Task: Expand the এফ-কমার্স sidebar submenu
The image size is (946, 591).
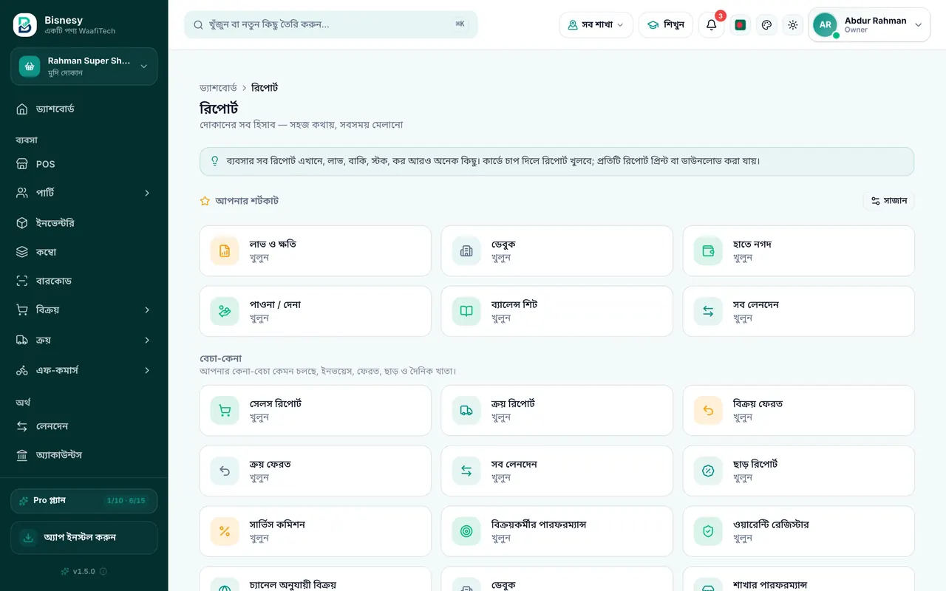Action: [x=147, y=370]
